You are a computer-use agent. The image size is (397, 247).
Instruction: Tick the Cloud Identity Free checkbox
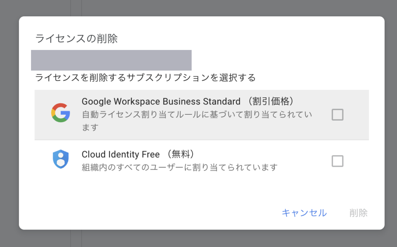(337, 161)
